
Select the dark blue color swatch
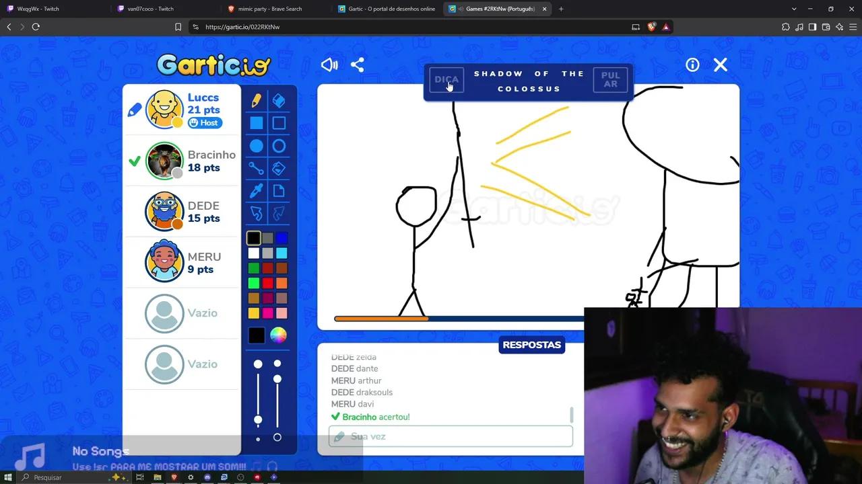click(x=281, y=238)
